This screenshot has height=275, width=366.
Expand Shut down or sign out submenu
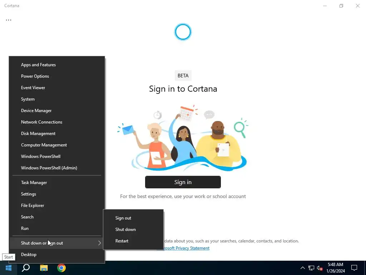pyautogui.click(x=57, y=243)
